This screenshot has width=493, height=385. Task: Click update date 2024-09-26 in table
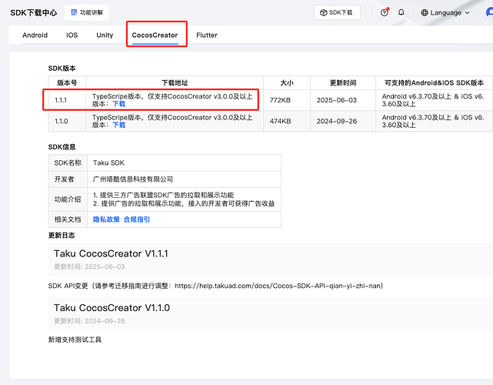337,121
